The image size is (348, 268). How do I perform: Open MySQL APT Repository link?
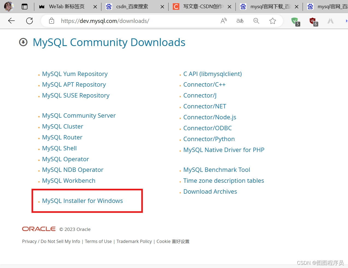click(x=74, y=85)
